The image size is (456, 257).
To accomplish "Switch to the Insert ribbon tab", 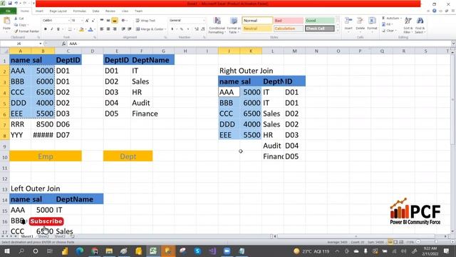I will tap(39, 11).
